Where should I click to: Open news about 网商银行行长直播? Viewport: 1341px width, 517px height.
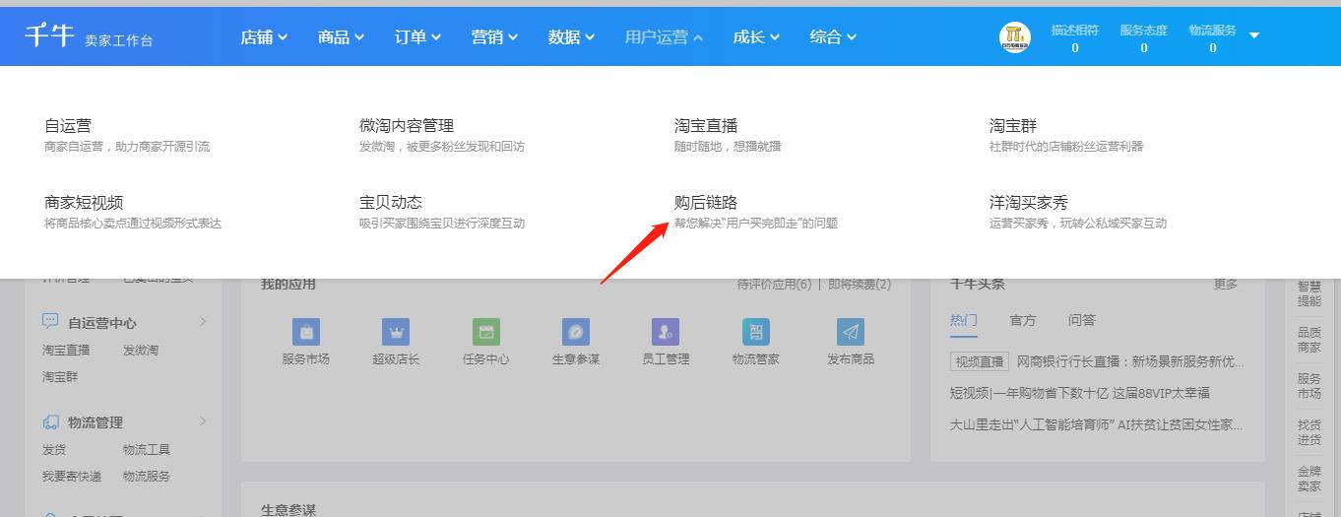pyautogui.click(x=1130, y=361)
